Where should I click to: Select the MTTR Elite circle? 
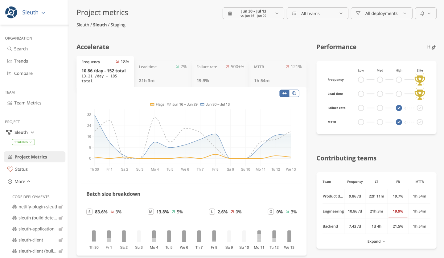[420, 122]
